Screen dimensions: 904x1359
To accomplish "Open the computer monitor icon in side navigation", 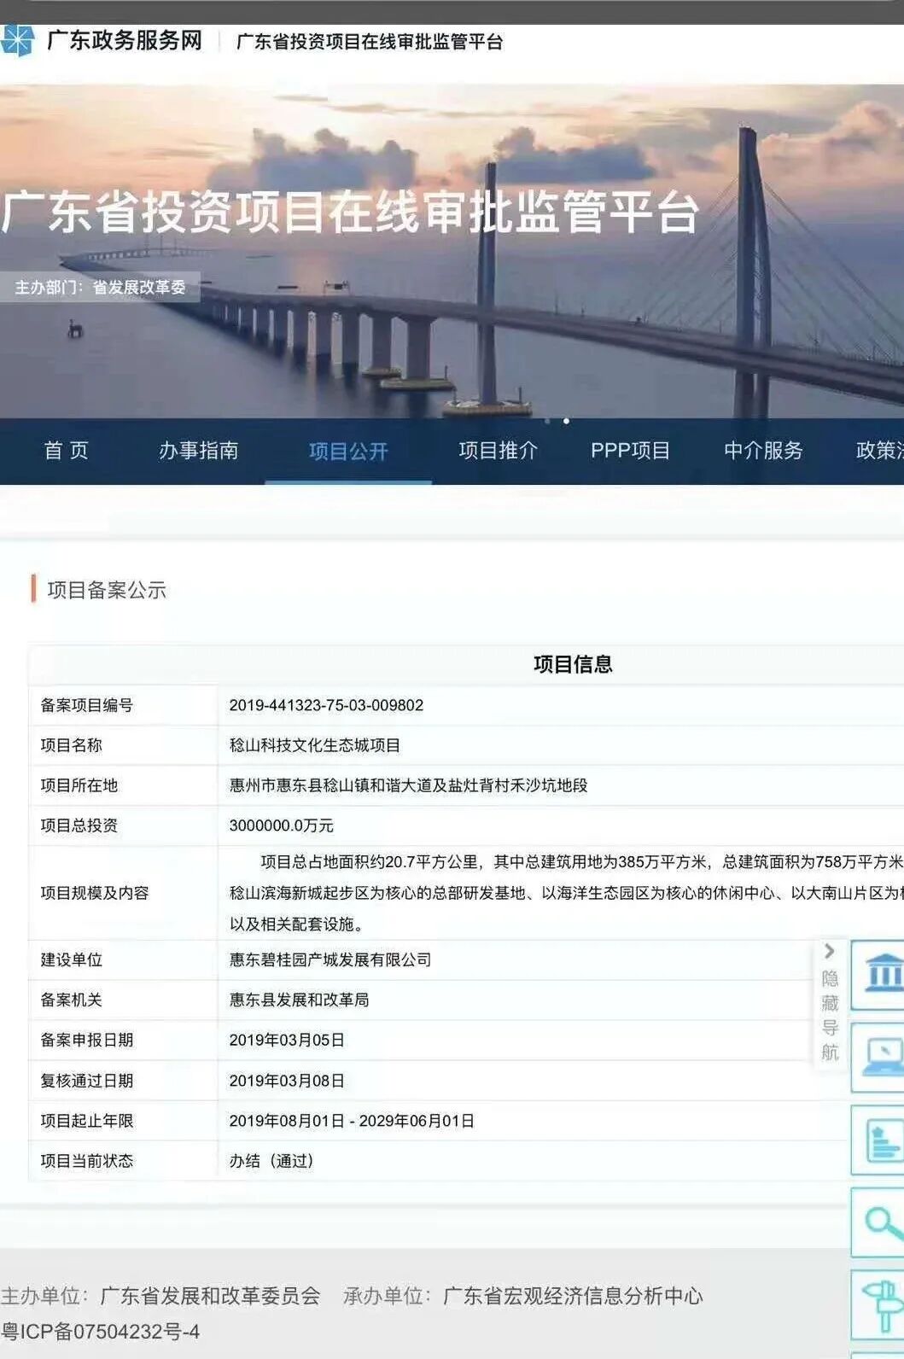I will click(879, 1058).
